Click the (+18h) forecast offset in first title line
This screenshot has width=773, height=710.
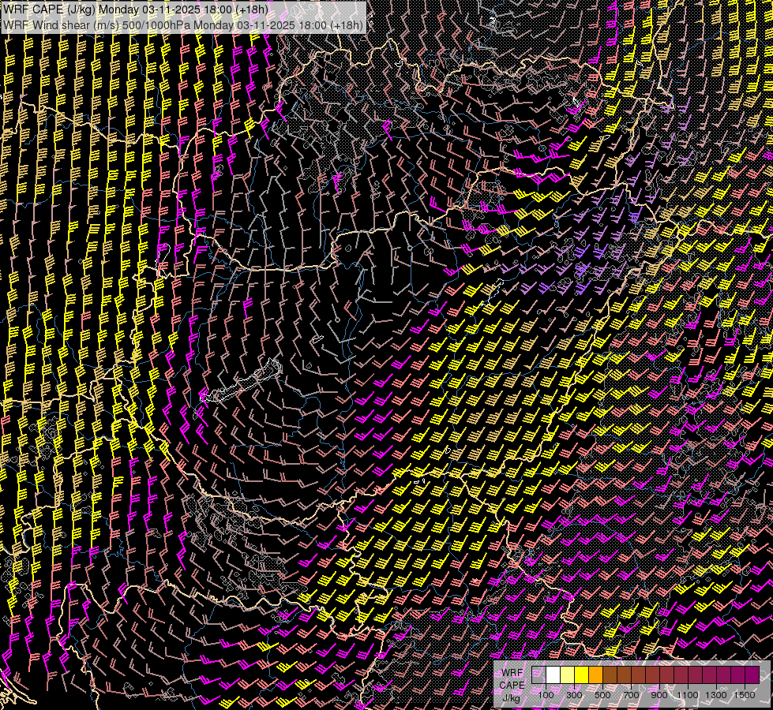point(251,9)
